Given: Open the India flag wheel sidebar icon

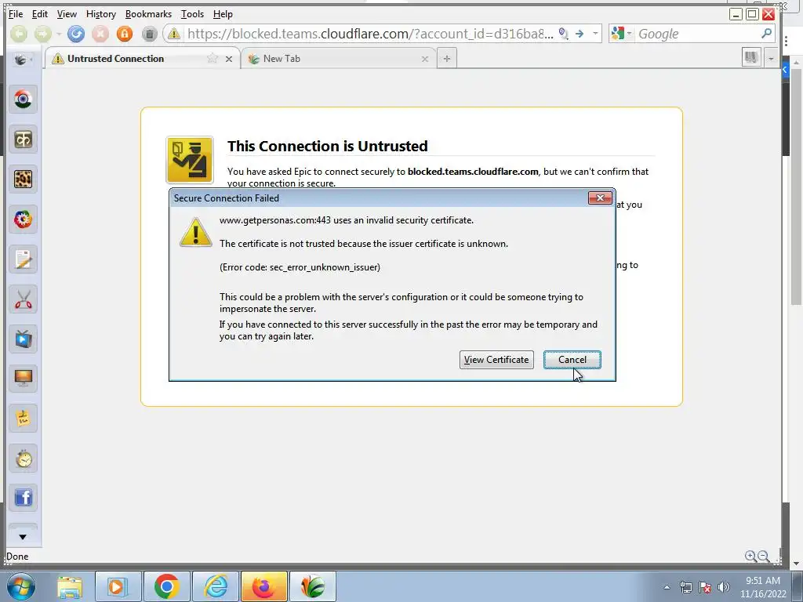Looking at the screenshot, I should pos(23,100).
